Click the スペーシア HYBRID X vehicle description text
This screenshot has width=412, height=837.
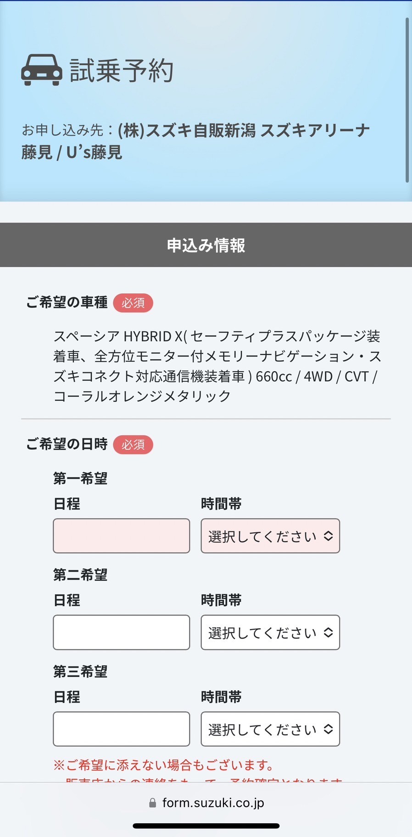point(217,366)
